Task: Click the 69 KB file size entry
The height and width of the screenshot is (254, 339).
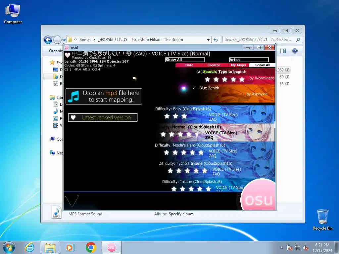Action: (x=284, y=77)
